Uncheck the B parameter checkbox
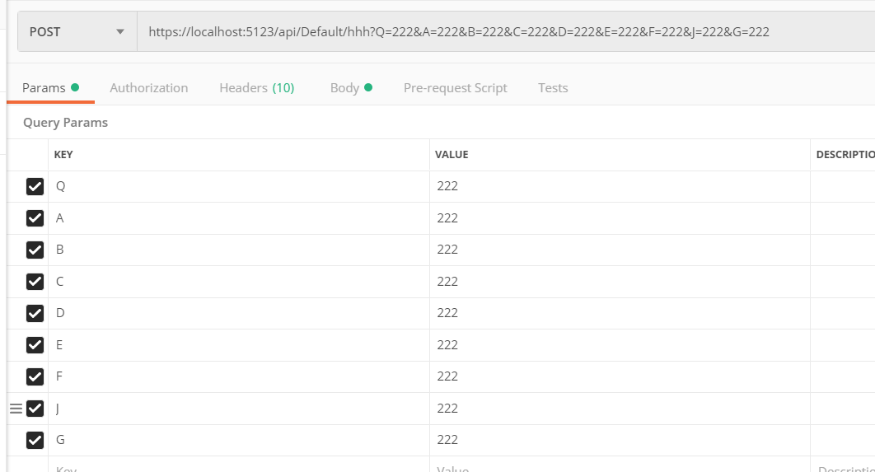This screenshot has height=472, width=875. [35, 250]
